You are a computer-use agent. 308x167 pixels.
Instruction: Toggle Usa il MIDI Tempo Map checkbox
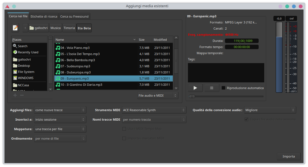pyautogui.click(x=124, y=129)
